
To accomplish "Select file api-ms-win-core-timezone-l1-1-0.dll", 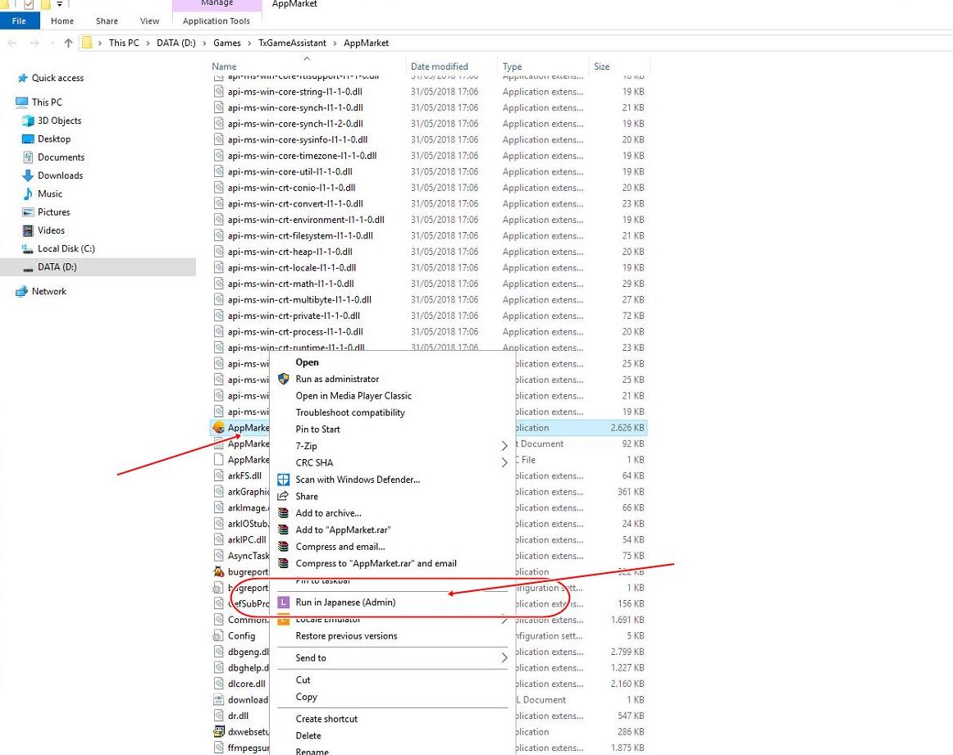I will point(428,156).
